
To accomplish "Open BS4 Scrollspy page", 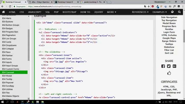I will pyautogui.click(x=8, y=86).
